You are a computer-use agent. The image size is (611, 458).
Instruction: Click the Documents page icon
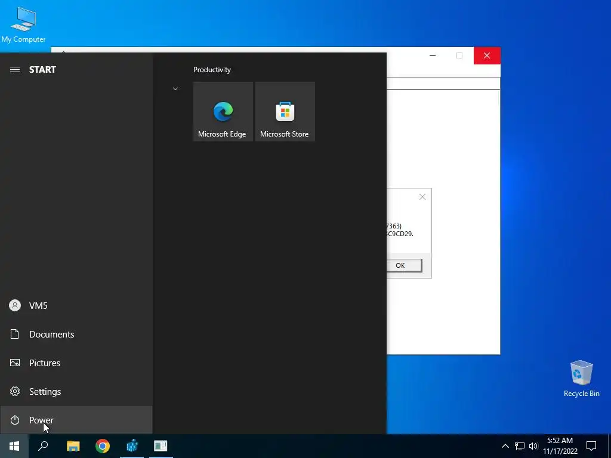tap(15, 334)
